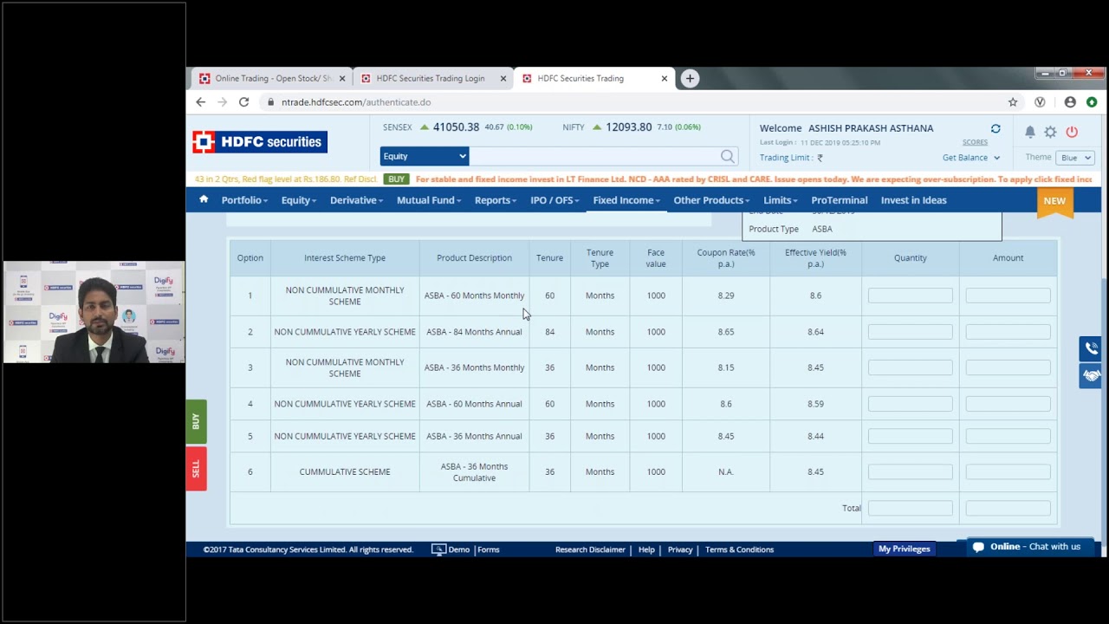Click the Demo monitor icon
The height and width of the screenshot is (624, 1109).
tap(438, 549)
